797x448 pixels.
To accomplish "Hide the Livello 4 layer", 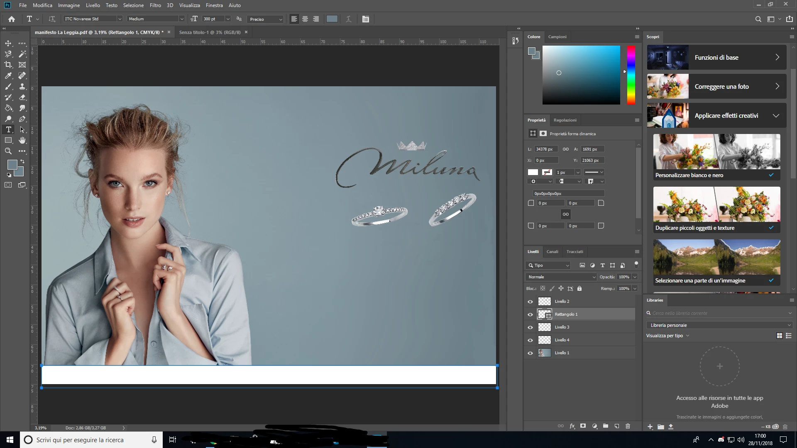I will tap(530, 340).
